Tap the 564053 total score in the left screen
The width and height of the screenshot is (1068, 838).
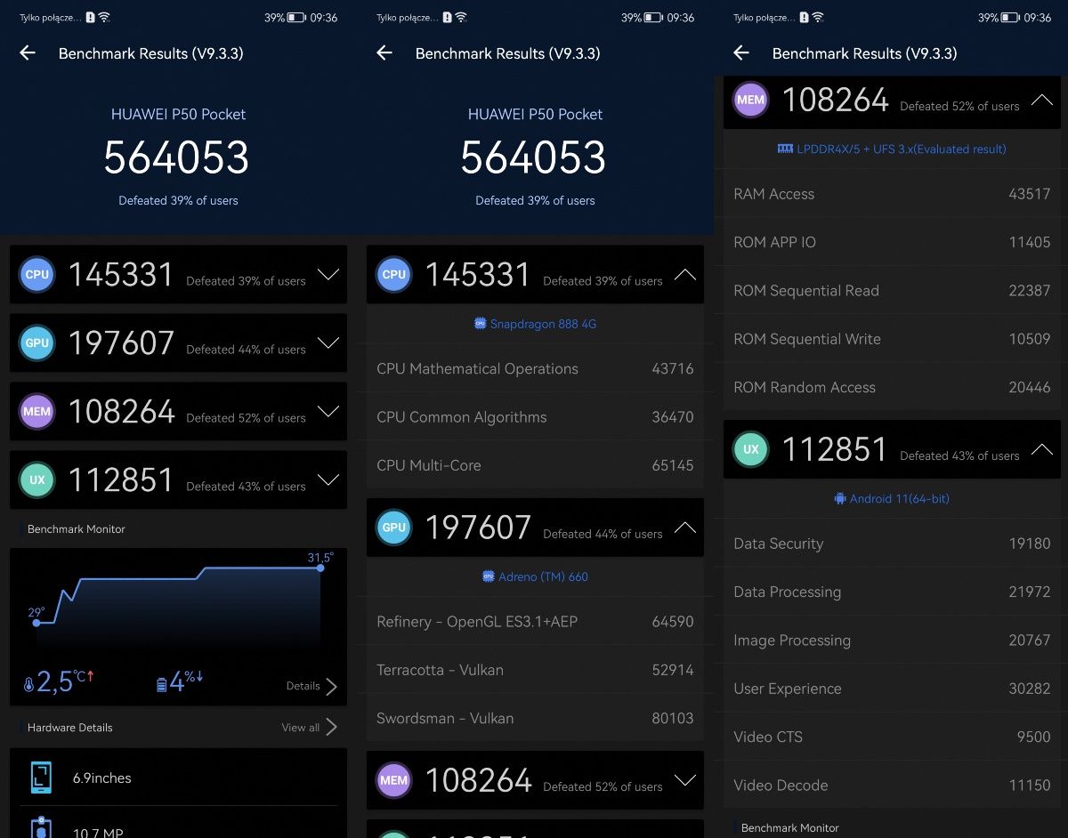pyautogui.click(x=176, y=158)
